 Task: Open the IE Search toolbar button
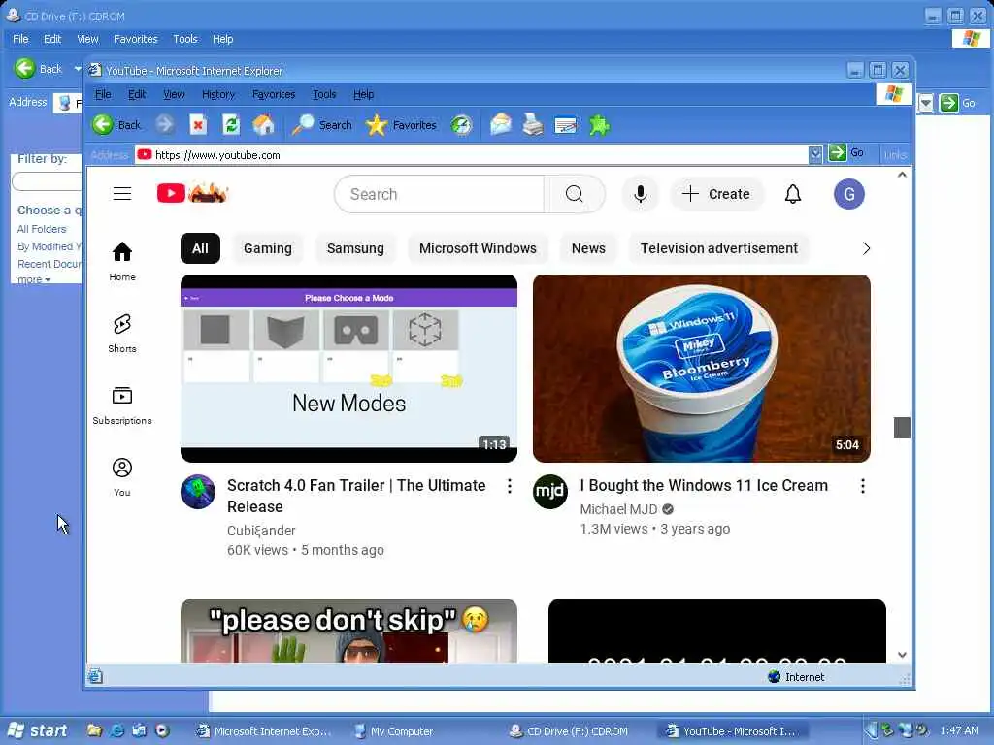(x=322, y=125)
